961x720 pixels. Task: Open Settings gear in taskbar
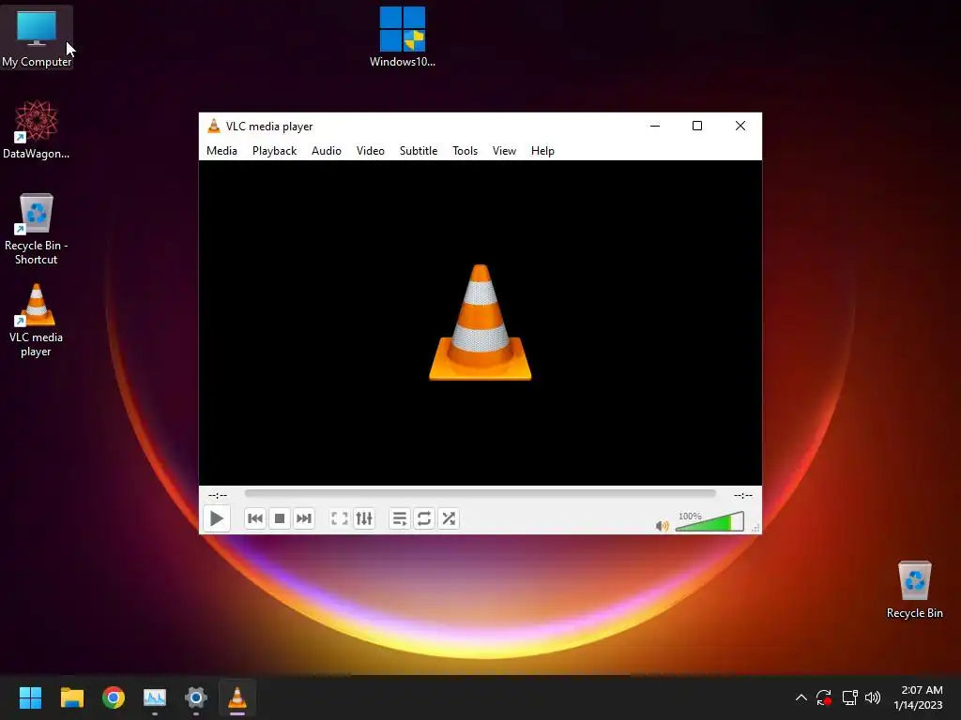pos(196,697)
